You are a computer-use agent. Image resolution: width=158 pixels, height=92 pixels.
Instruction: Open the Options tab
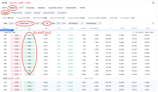13,8
